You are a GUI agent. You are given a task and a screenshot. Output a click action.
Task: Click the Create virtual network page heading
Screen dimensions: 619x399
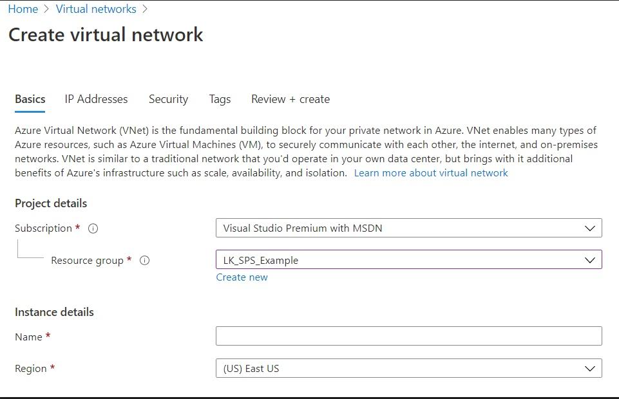(106, 35)
